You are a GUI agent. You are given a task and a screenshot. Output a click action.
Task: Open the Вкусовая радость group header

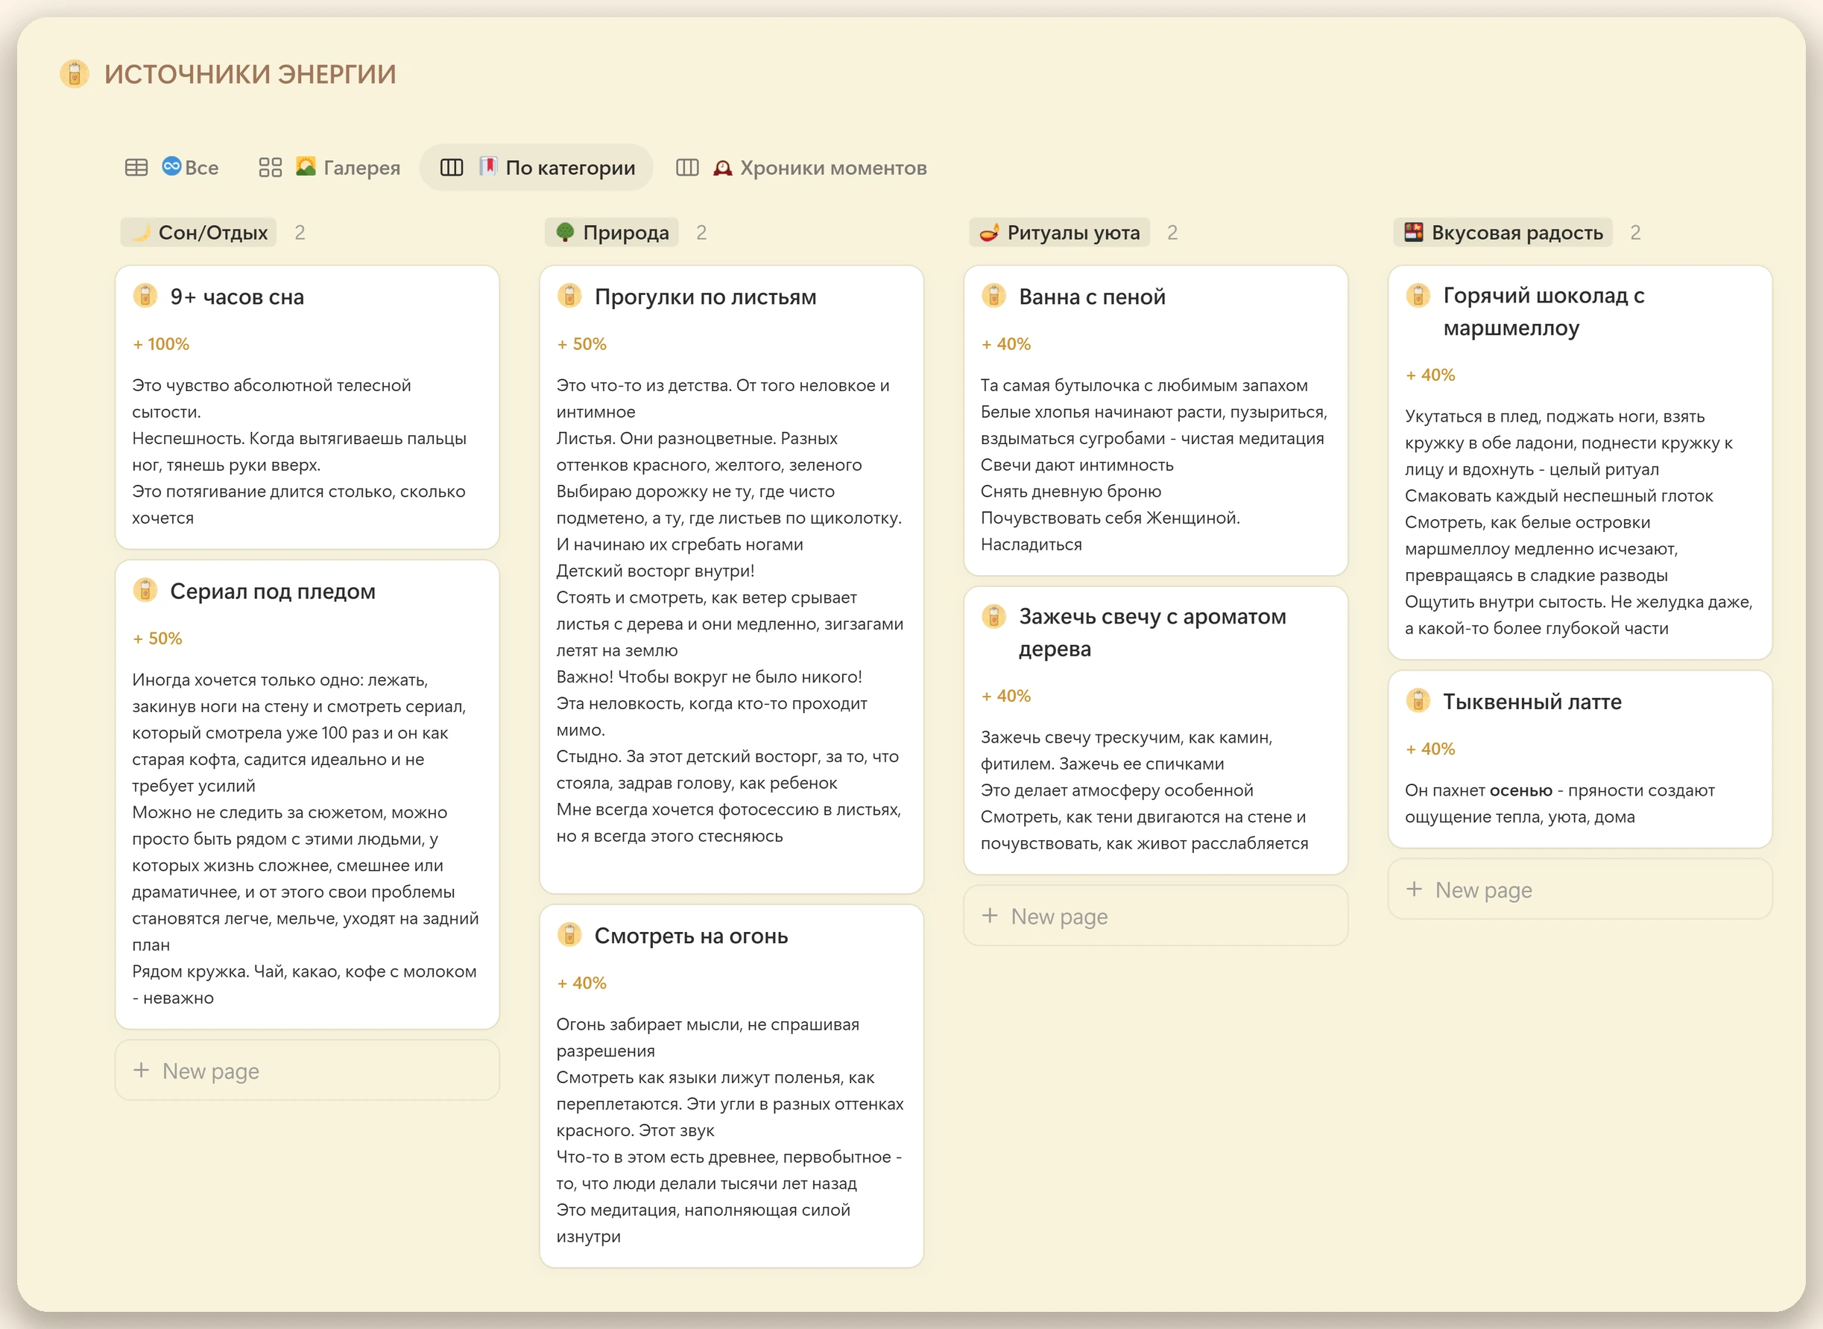tap(1503, 232)
